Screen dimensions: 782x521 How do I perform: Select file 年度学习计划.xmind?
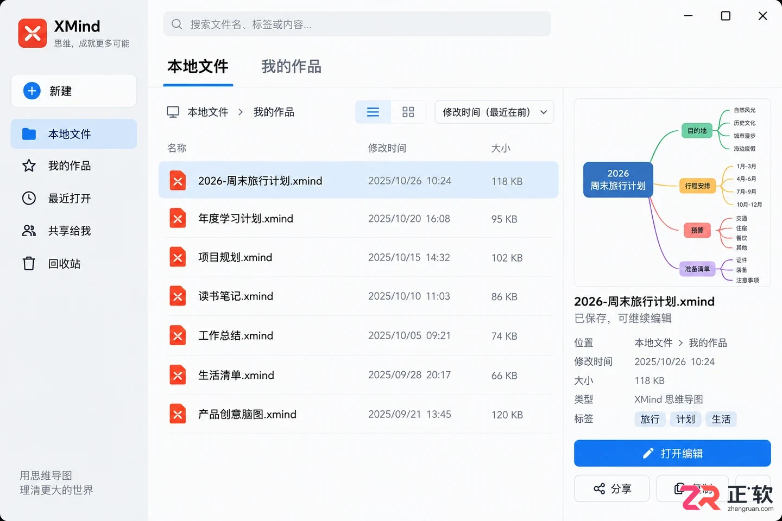point(358,218)
